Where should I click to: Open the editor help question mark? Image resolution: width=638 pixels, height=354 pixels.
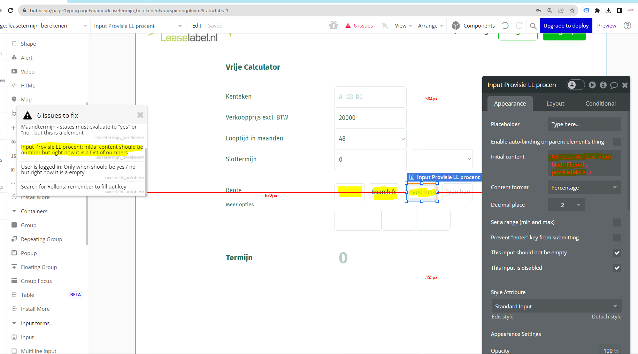[628, 25]
